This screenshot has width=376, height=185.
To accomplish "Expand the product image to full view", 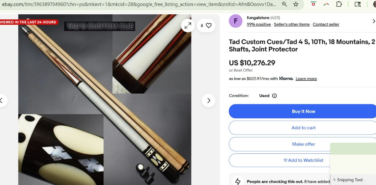I will [188, 26].
